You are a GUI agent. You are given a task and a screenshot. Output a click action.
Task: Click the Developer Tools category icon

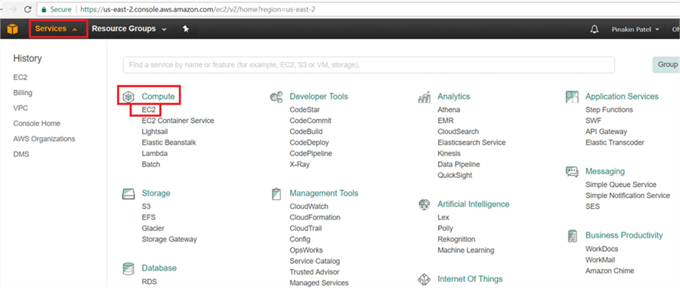[x=277, y=97]
